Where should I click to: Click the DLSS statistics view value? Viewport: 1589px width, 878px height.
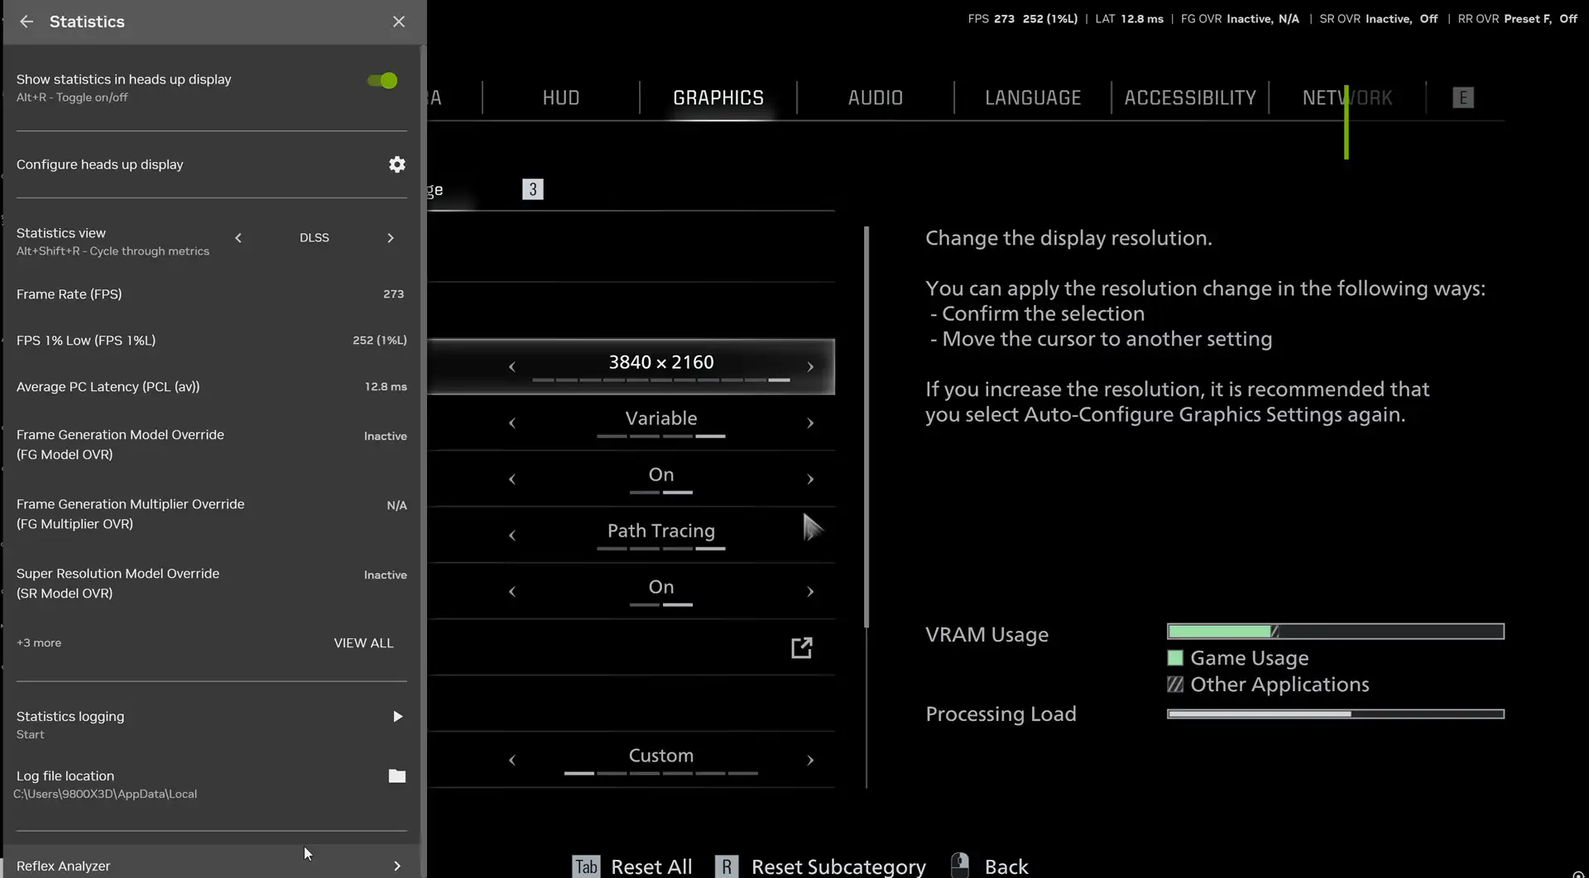click(x=314, y=238)
